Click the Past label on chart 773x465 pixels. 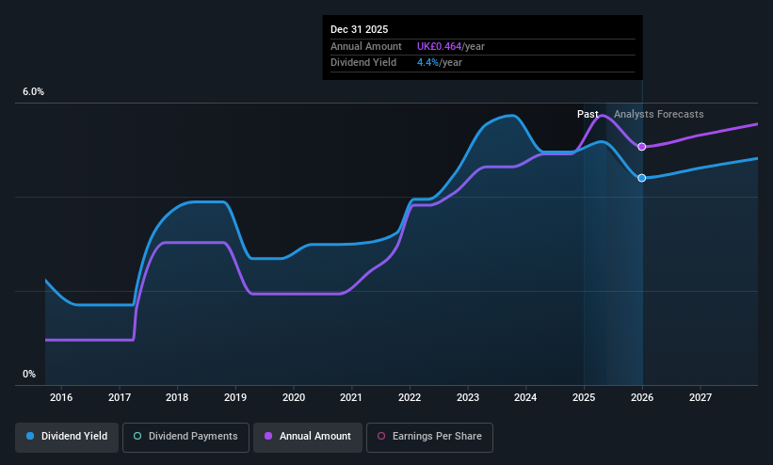coord(588,115)
